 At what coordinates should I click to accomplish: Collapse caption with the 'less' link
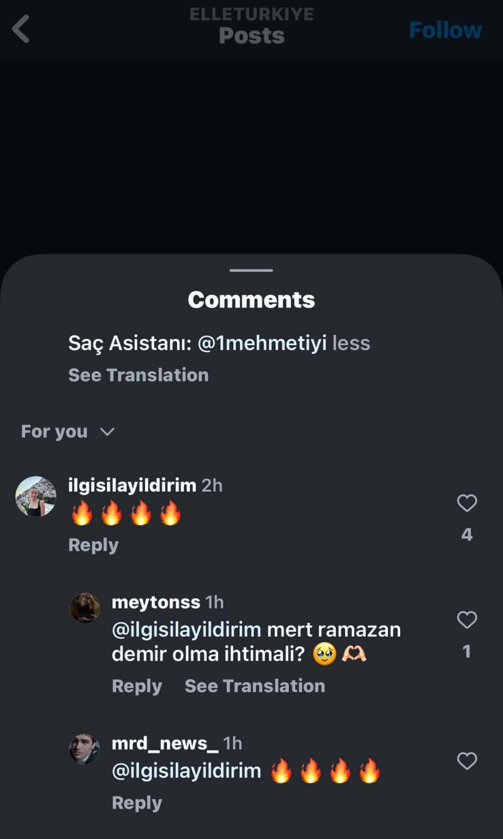point(351,343)
